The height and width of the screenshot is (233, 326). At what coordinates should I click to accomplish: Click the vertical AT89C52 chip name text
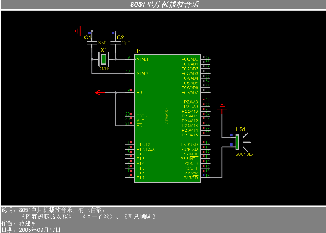(167, 116)
